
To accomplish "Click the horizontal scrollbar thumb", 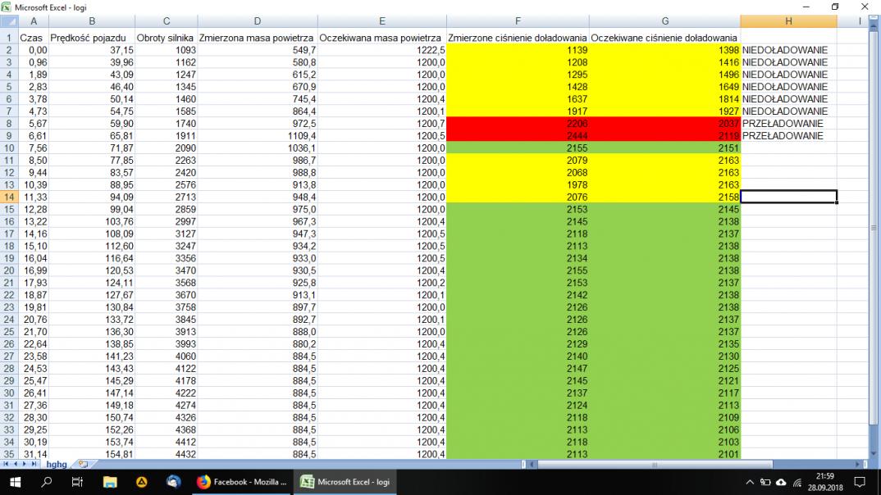I will (655, 464).
